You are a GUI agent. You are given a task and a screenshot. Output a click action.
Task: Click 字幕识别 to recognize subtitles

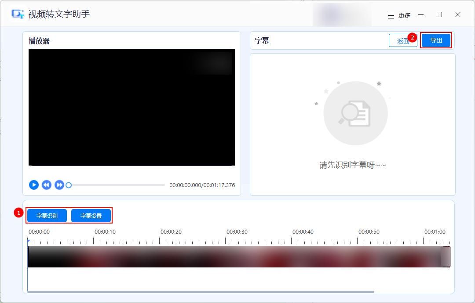47,216
